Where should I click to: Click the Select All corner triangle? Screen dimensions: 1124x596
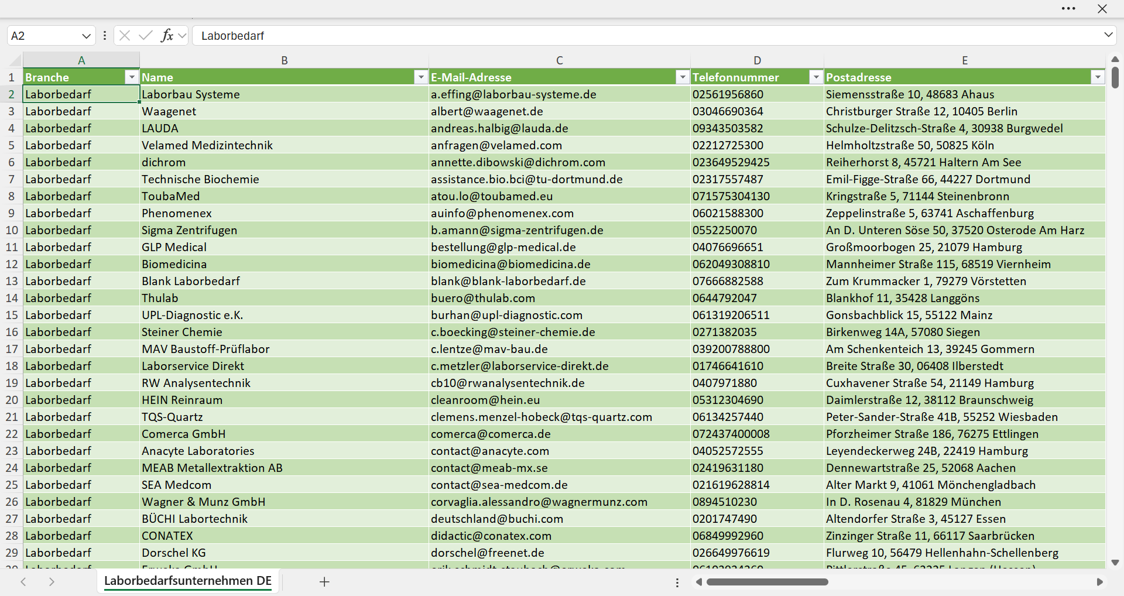[x=15, y=60]
